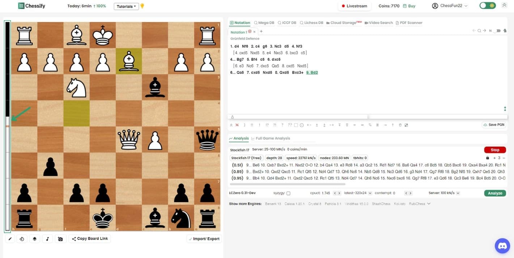Take a board screenshot with the camera icon
The image size is (514, 258).
60,239
